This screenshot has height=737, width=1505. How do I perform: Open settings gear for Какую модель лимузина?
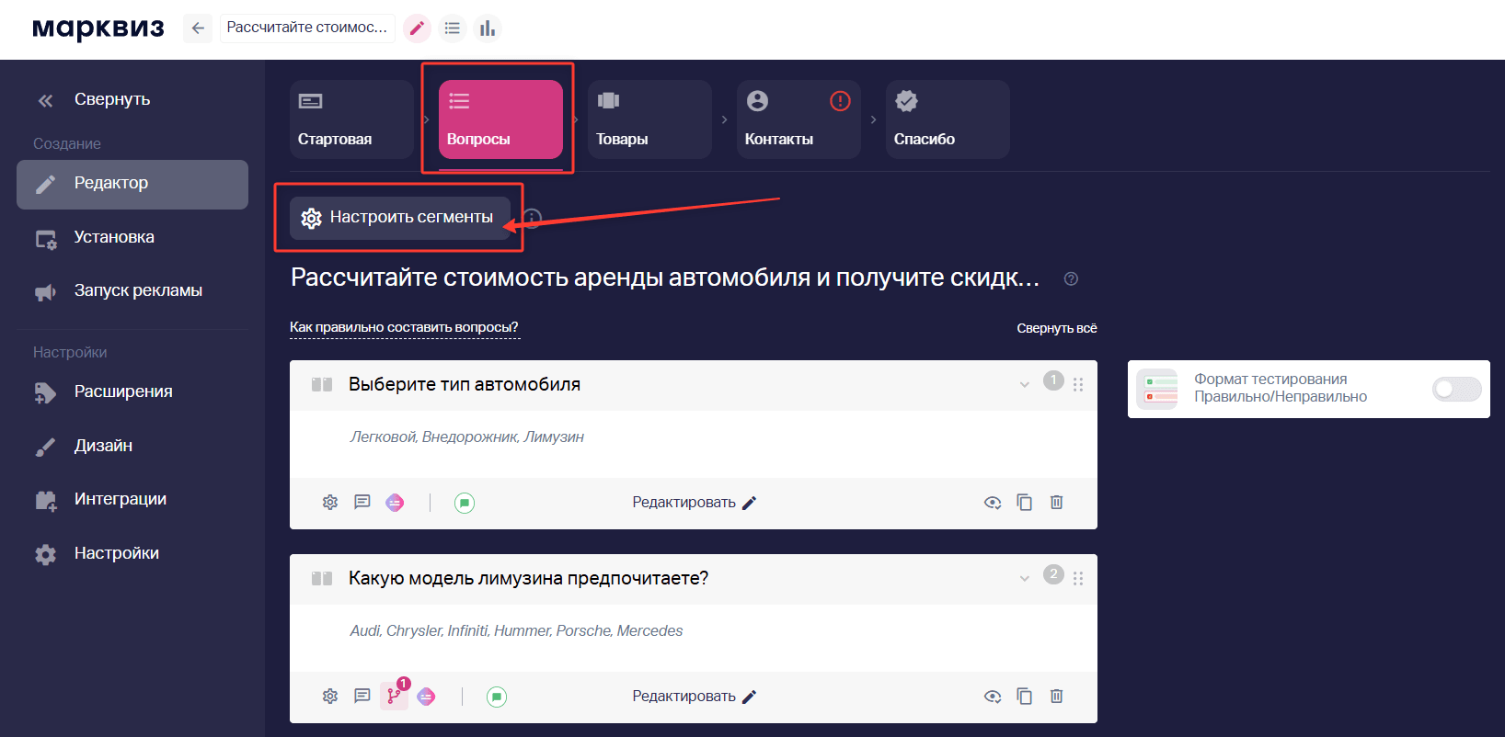(330, 697)
